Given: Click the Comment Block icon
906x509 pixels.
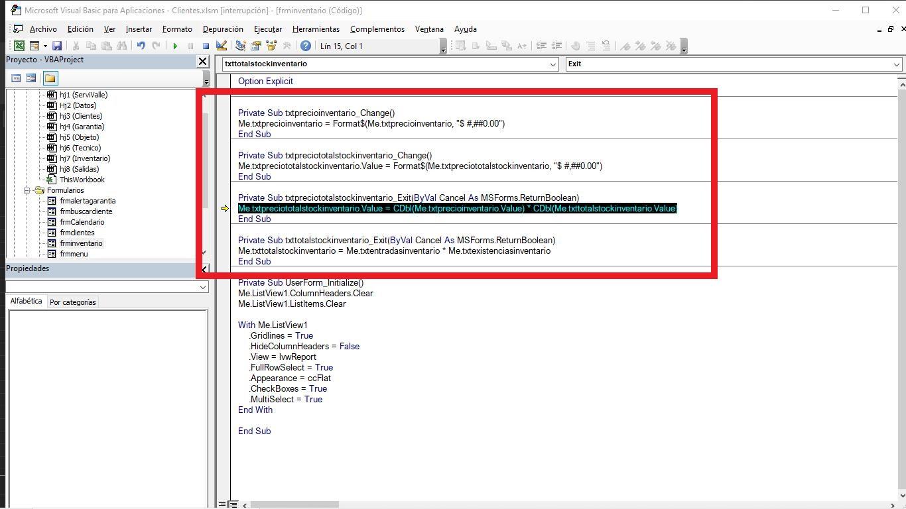Looking at the screenshot, I should 590,46.
